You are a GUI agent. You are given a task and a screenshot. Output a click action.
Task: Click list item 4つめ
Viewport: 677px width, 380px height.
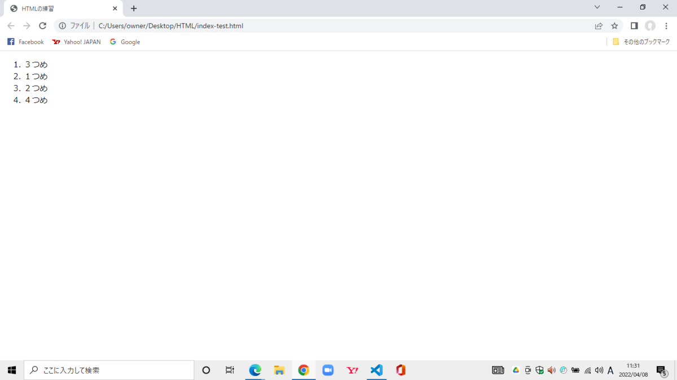click(x=36, y=100)
